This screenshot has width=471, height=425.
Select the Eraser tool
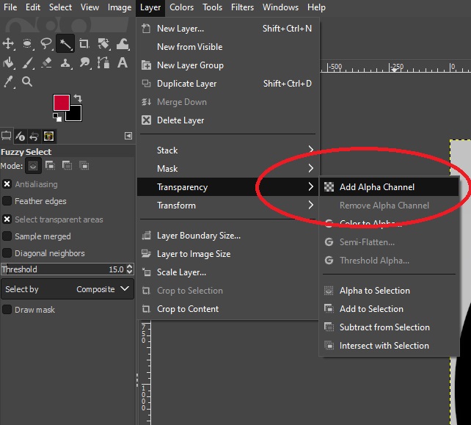coord(46,63)
